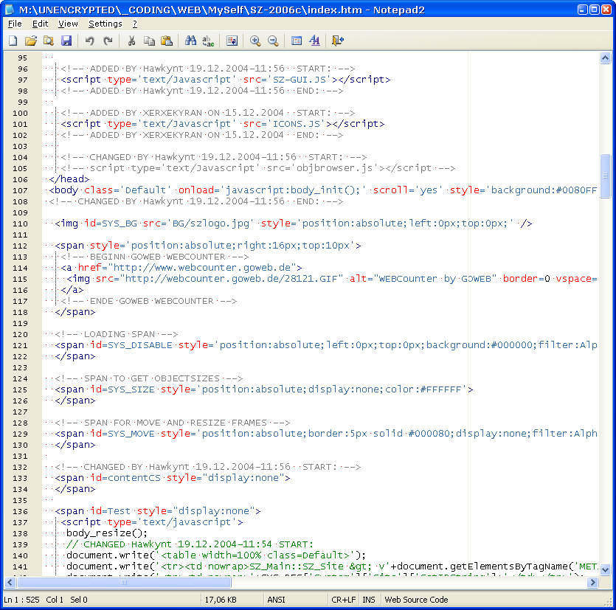Toggle word wrap from the toolbar

232,41
